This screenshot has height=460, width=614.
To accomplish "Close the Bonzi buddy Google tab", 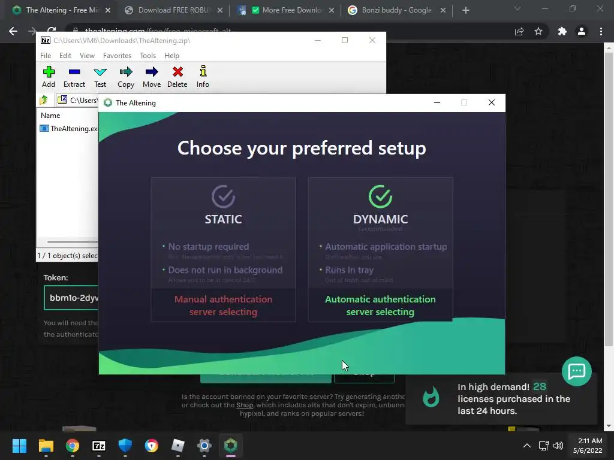I will (x=443, y=10).
